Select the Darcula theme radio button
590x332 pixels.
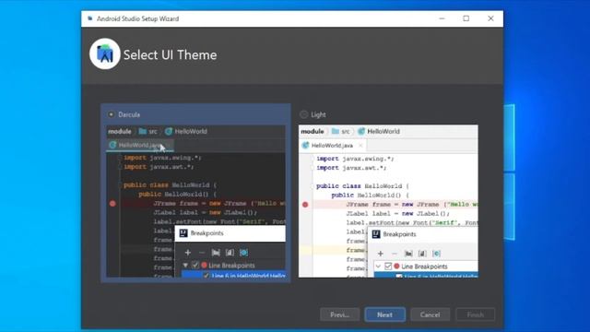click(x=111, y=114)
